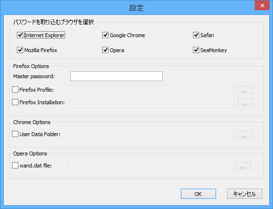
Task: Browse for Chrome User Data Folder
Action: point(245,135)
